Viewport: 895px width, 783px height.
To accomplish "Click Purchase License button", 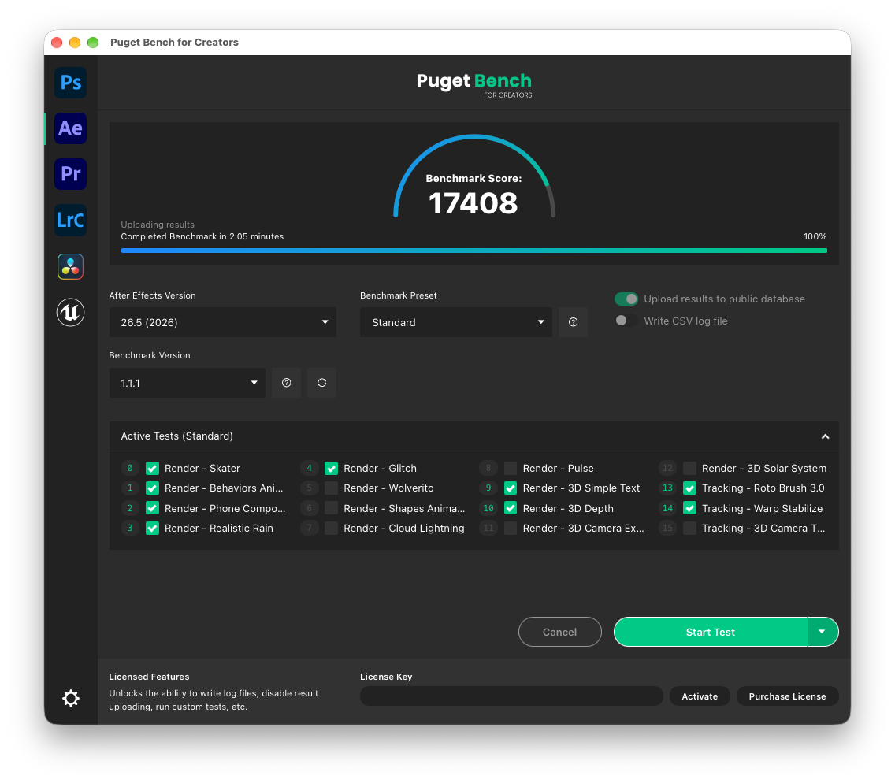I will click(788, 696).
